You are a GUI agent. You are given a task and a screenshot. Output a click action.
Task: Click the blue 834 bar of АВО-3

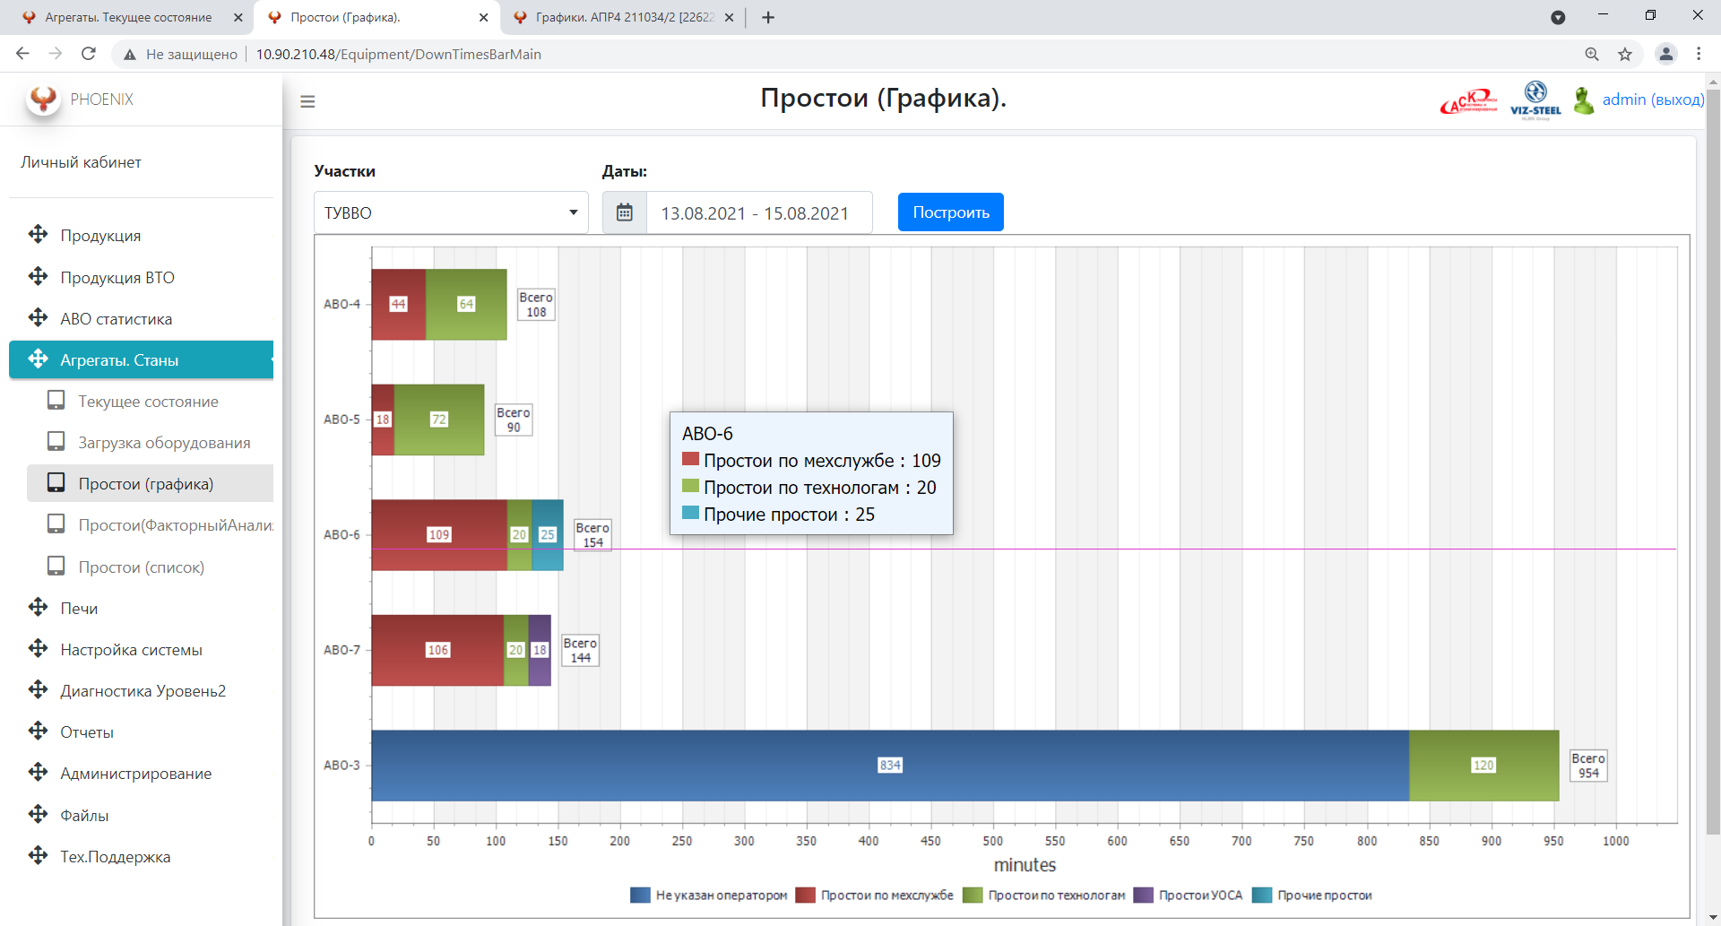pos(889,765)
